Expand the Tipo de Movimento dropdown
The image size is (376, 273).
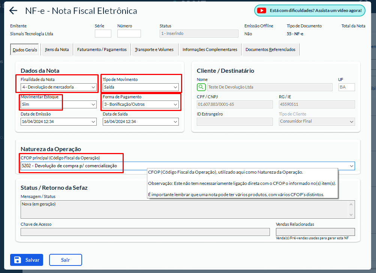click(141, 87)
